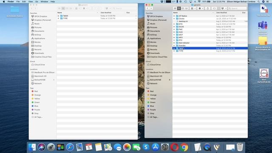Go forward in the right Finder window
272x153 pixels.
pos(151,8)
